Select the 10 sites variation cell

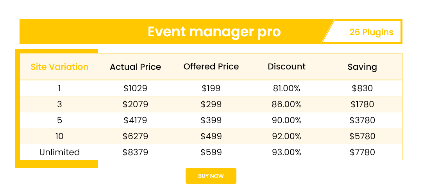click(x=59, y=136)
